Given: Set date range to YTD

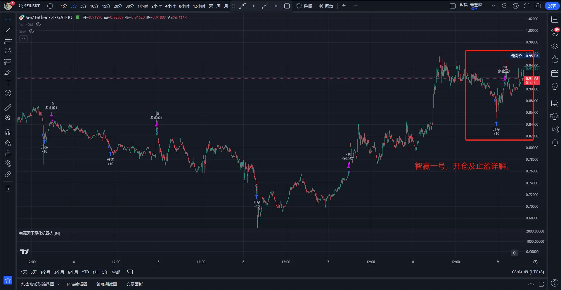Looking at the screenshot, I should pyautogui.click(x=85, y=272).
